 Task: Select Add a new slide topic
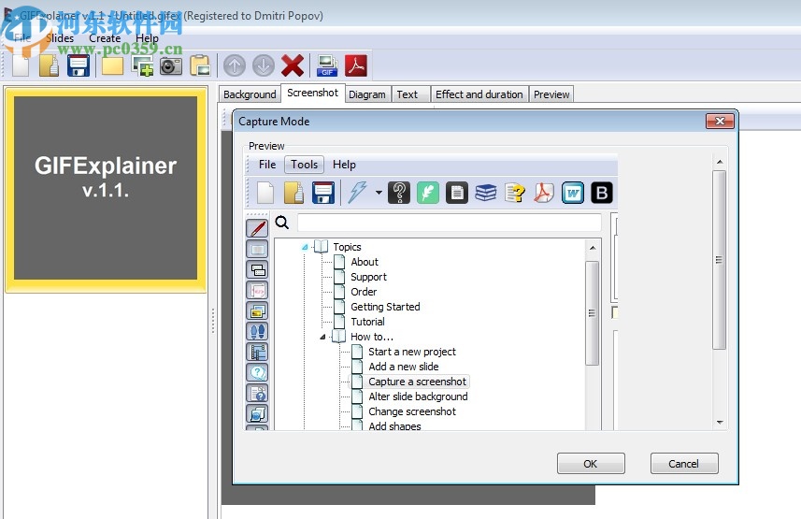click(404, 367)
